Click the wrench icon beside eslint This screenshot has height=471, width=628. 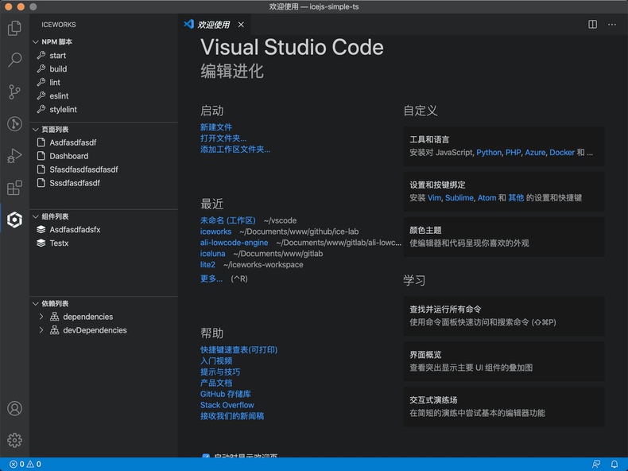coord(41,95)
